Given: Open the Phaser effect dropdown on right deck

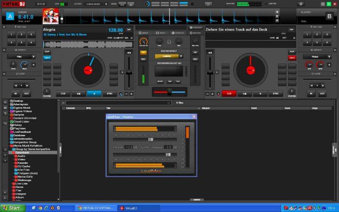Looking at the screenshot, I should pyautogui.click(x=329, y=56).
